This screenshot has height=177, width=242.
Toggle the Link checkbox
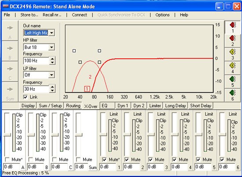pyautogui.click(x=26, y=97)
